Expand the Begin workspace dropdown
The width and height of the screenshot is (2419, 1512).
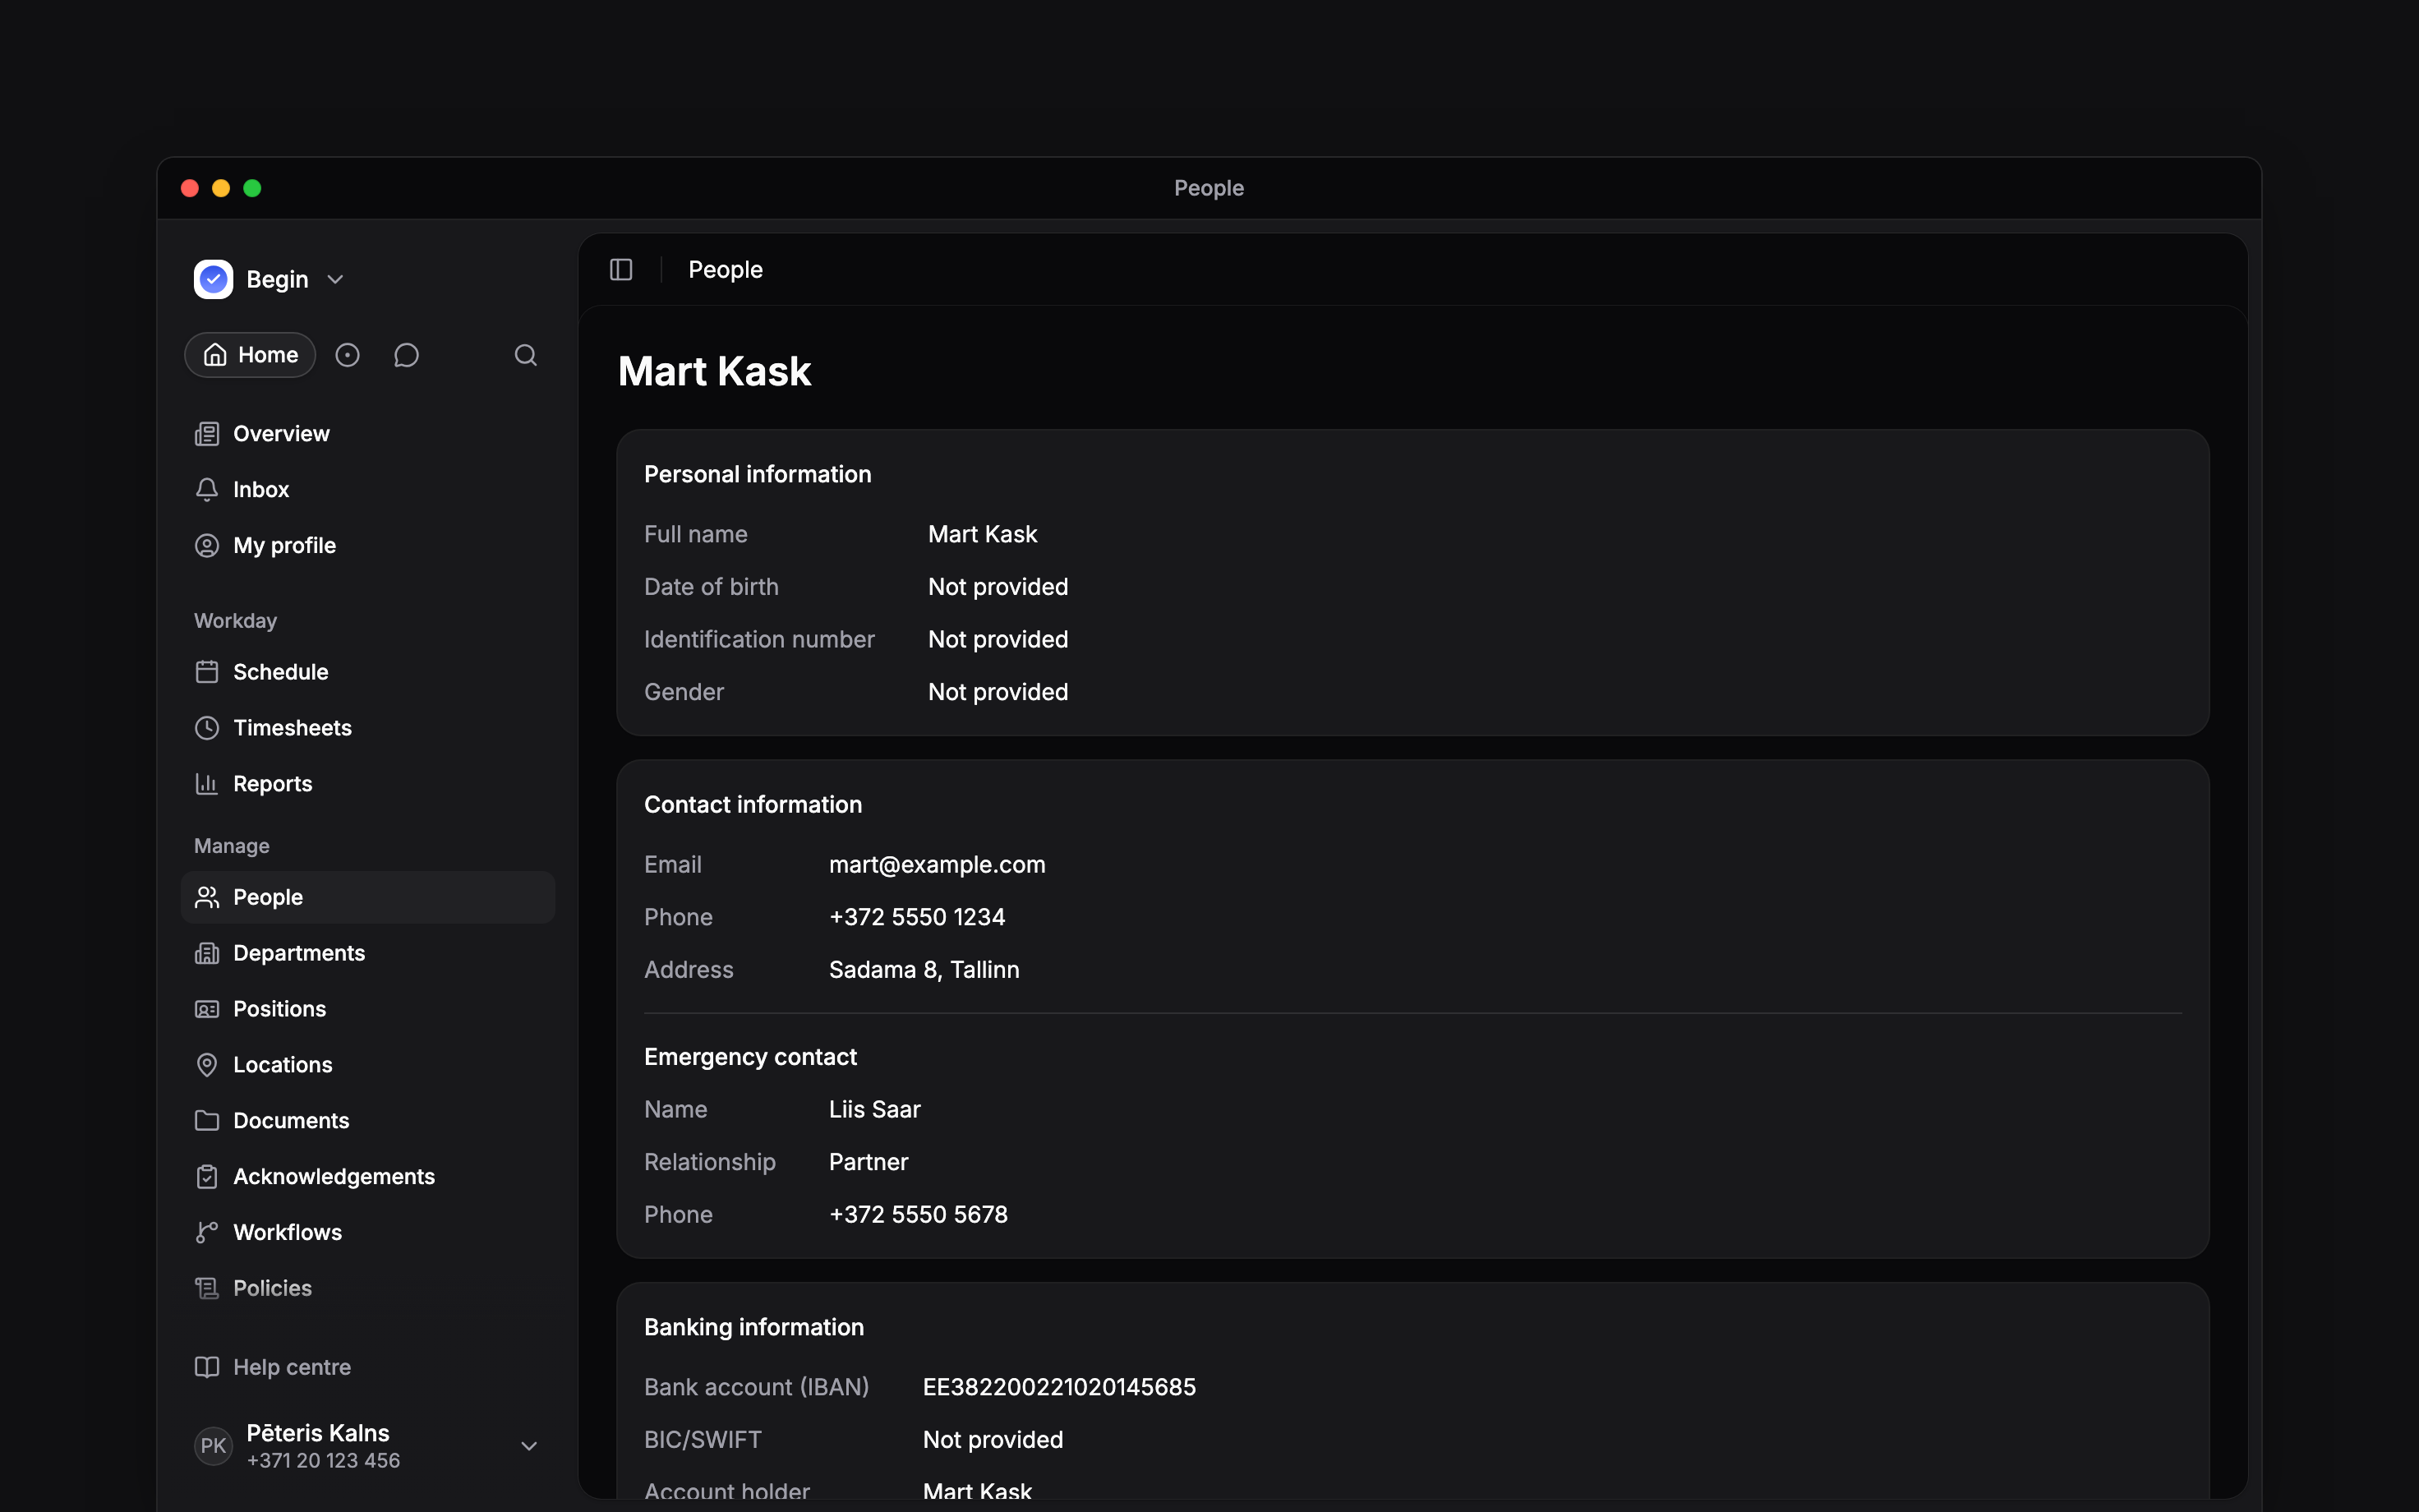(x=336, y=280)
